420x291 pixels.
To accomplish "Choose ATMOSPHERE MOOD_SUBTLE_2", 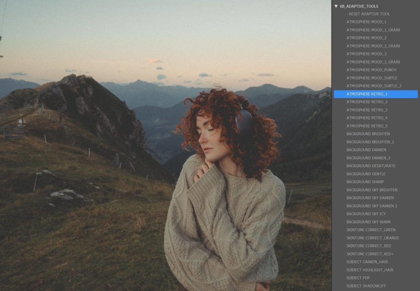I will click(x=373, y=86).
